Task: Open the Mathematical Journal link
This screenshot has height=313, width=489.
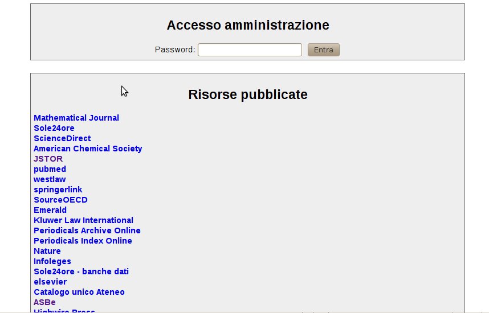Action: point(76,118)
